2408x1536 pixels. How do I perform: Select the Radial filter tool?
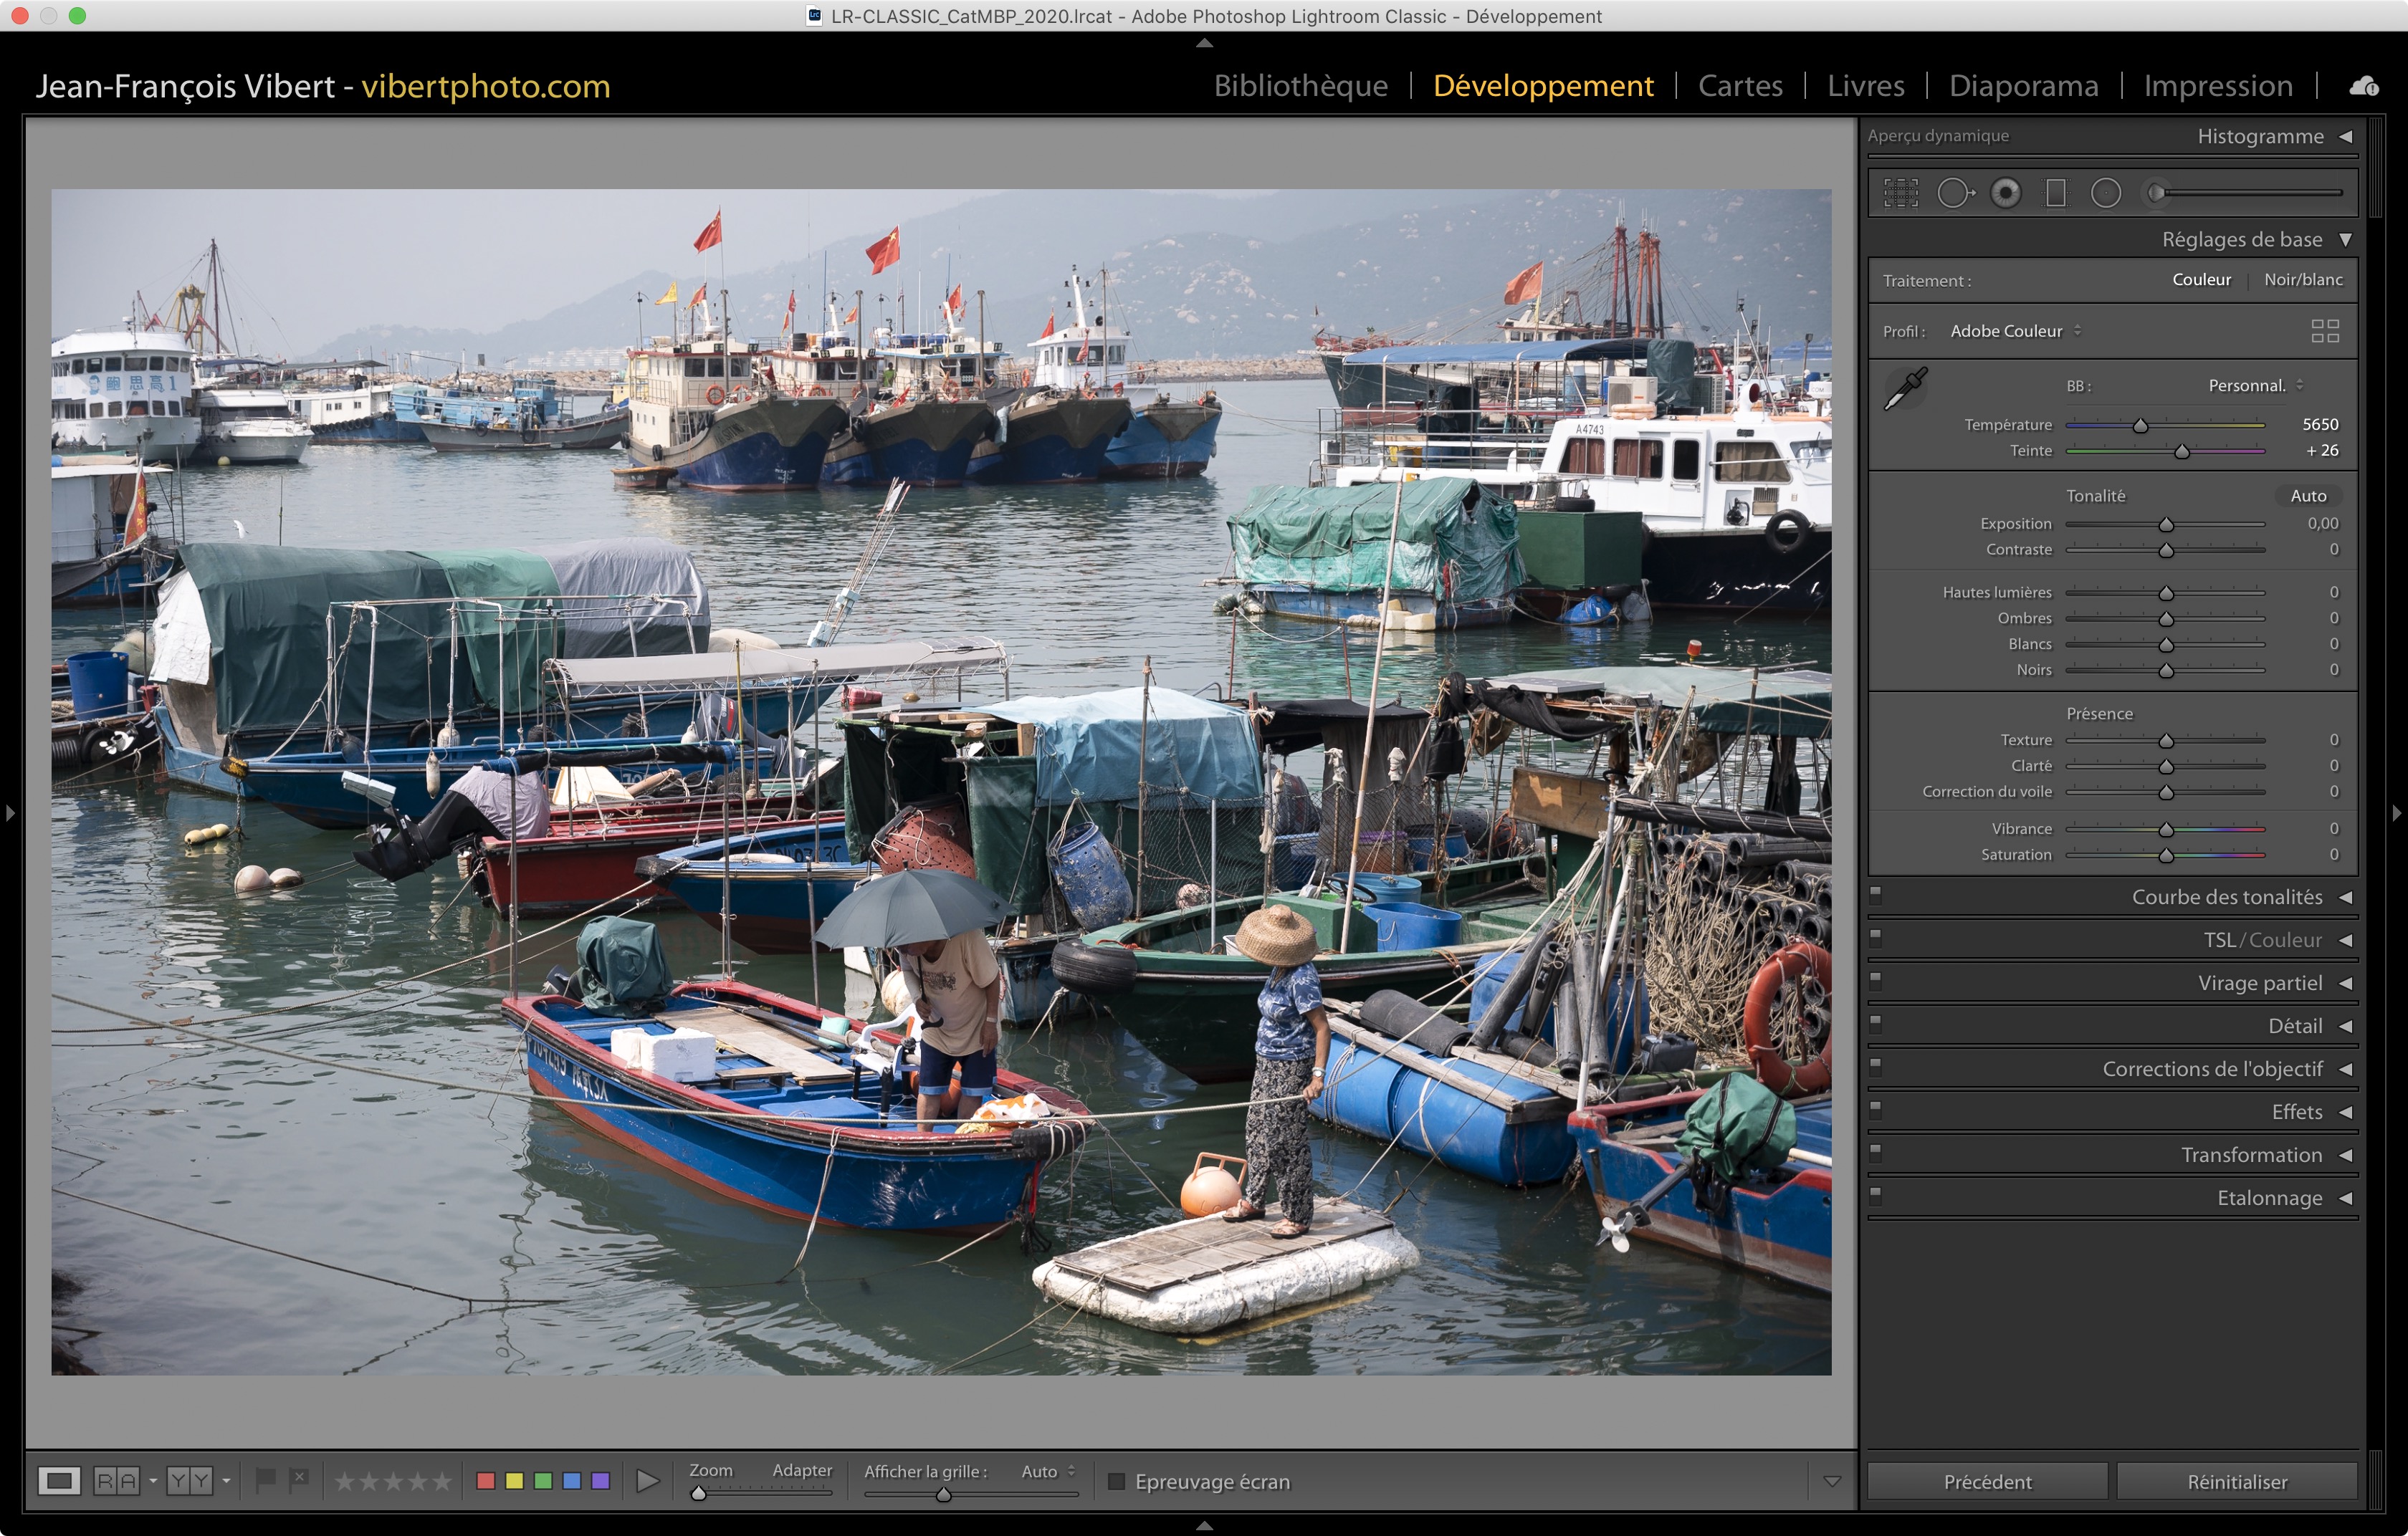click(2105, 193)
